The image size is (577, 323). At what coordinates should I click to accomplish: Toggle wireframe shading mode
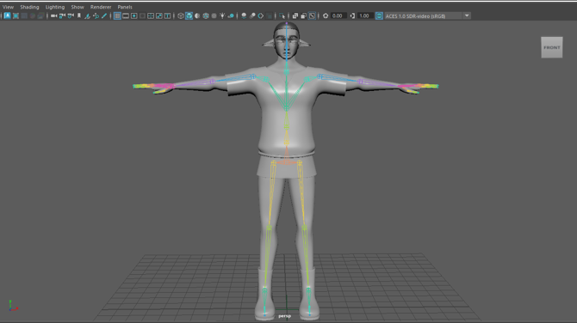[x=180, y=15]
